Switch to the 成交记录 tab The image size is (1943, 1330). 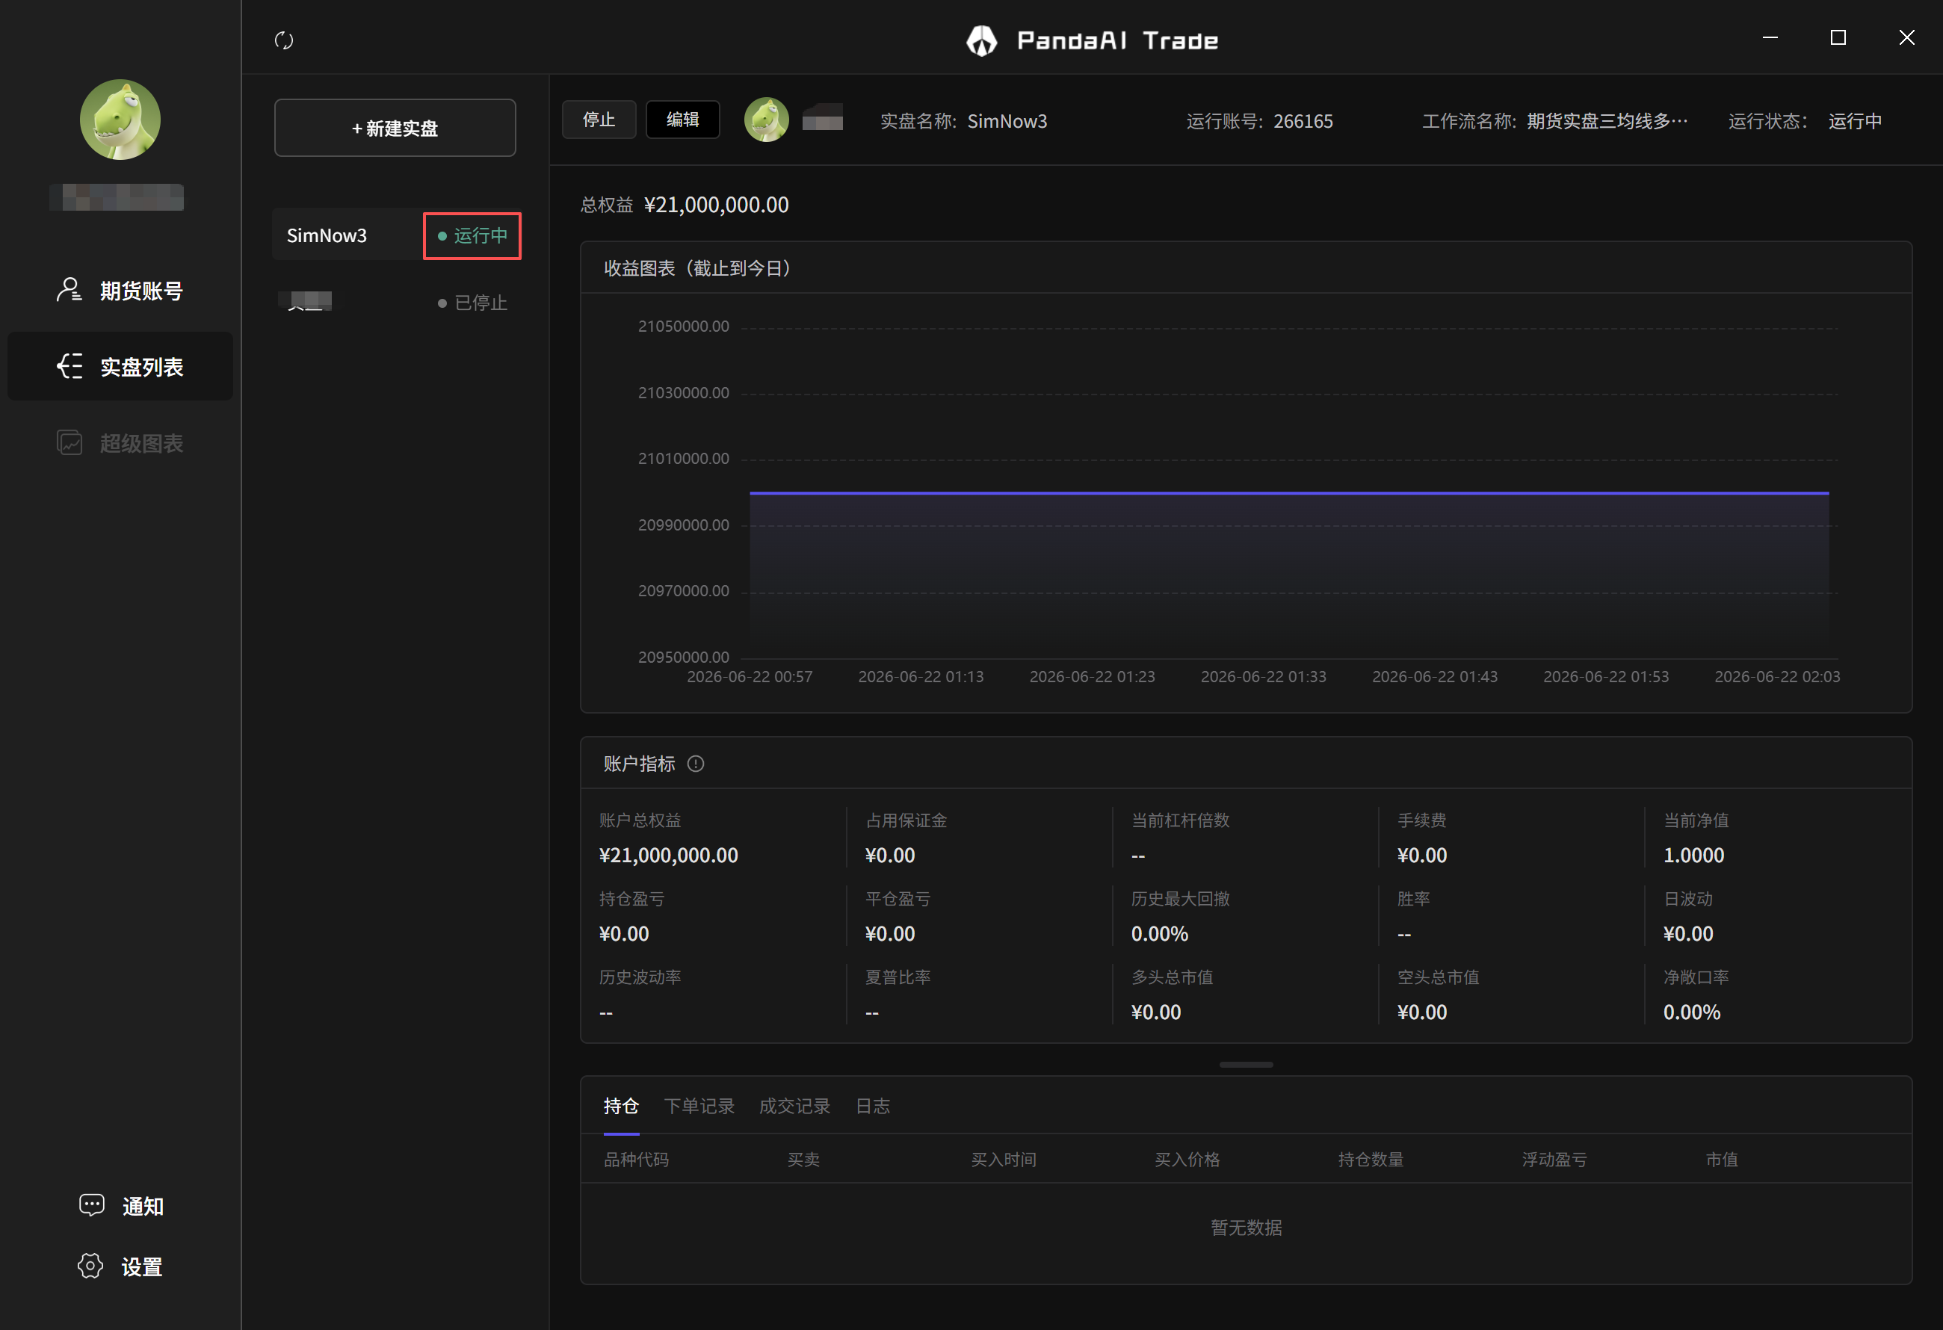[x=794, y=1106]
